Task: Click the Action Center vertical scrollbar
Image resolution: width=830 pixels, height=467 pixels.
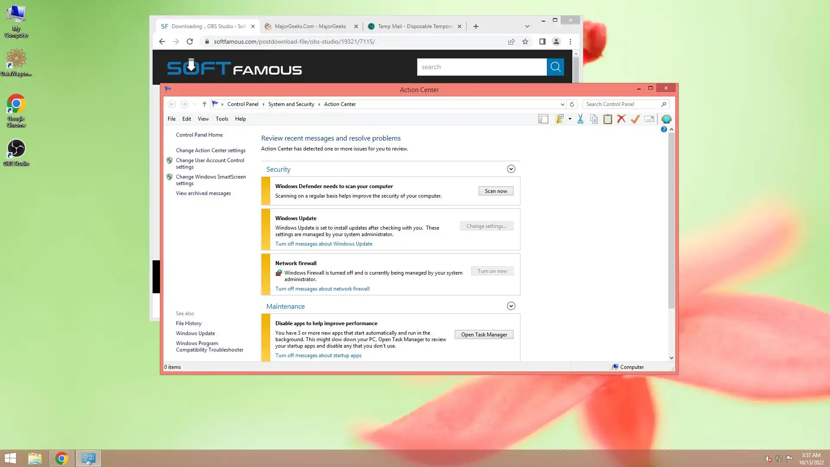Action: tap(671, 221)
